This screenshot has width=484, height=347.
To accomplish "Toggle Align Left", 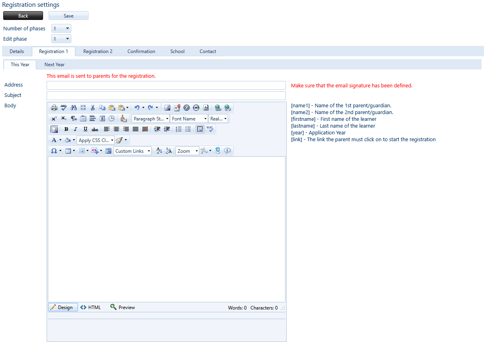I will pyautogui.click(x=106, y=129).
